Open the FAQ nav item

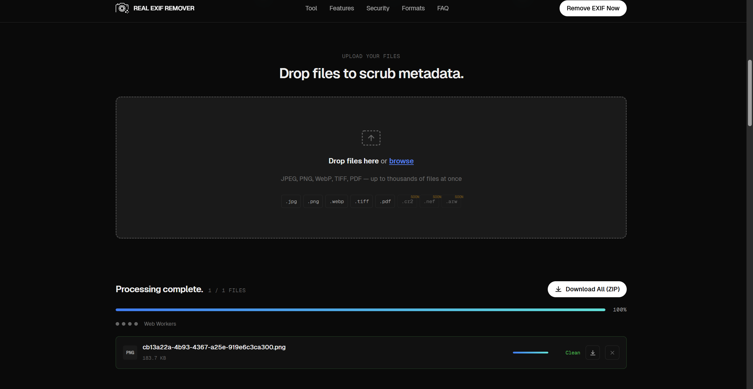443,8
